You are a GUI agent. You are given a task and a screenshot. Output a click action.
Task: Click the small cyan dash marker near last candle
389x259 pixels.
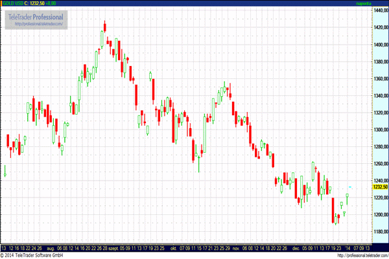351,187
